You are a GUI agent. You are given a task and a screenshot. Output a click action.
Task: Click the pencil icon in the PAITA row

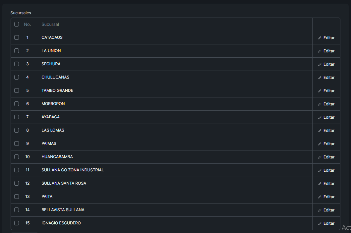pos(320,197)
